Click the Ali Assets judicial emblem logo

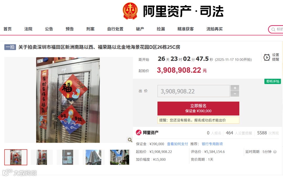tap(130, 11)
